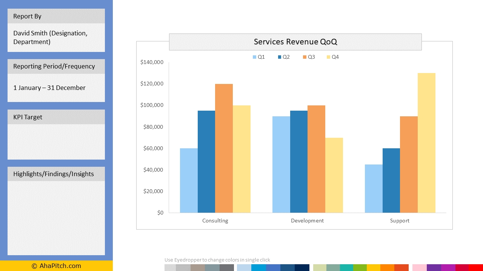This screenshot has width=483, height=271.
Task: Click the Development axis label
Action: pyautogui.click(x=307, y=221)
